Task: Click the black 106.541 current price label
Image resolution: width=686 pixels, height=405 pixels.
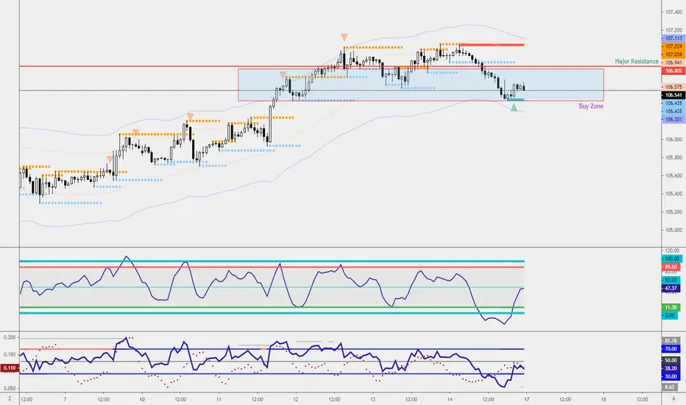Action: (673, 95)
